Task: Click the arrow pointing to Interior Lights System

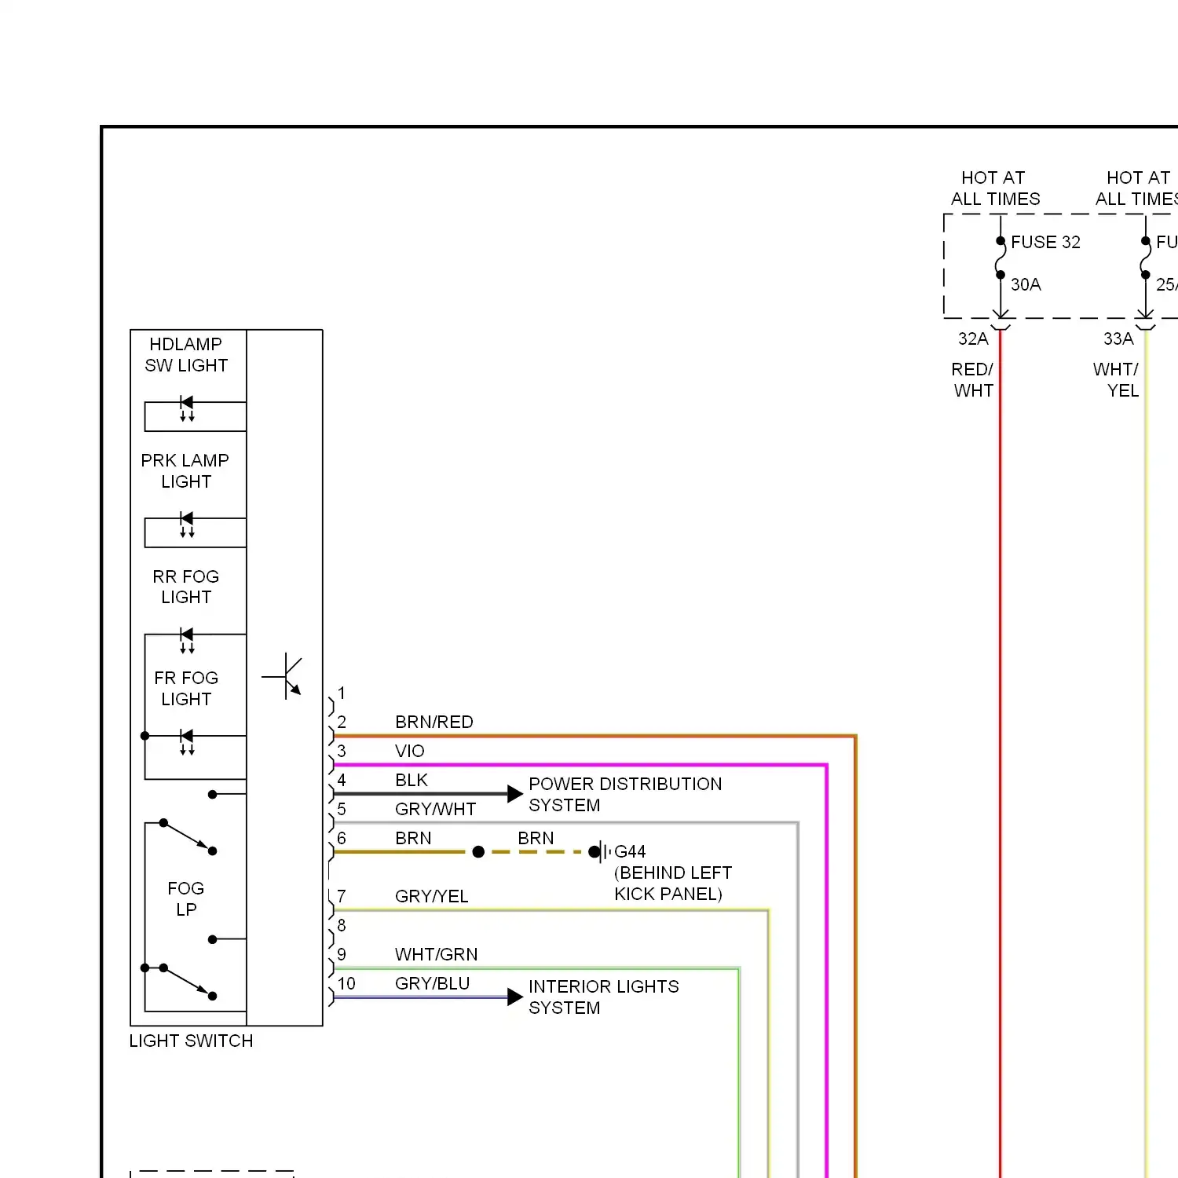Action: tap(514, 997)
